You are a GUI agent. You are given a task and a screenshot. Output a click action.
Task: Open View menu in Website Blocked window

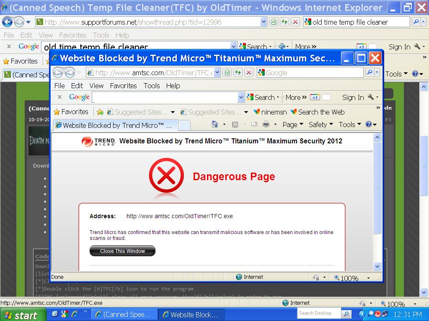point(96,86)
